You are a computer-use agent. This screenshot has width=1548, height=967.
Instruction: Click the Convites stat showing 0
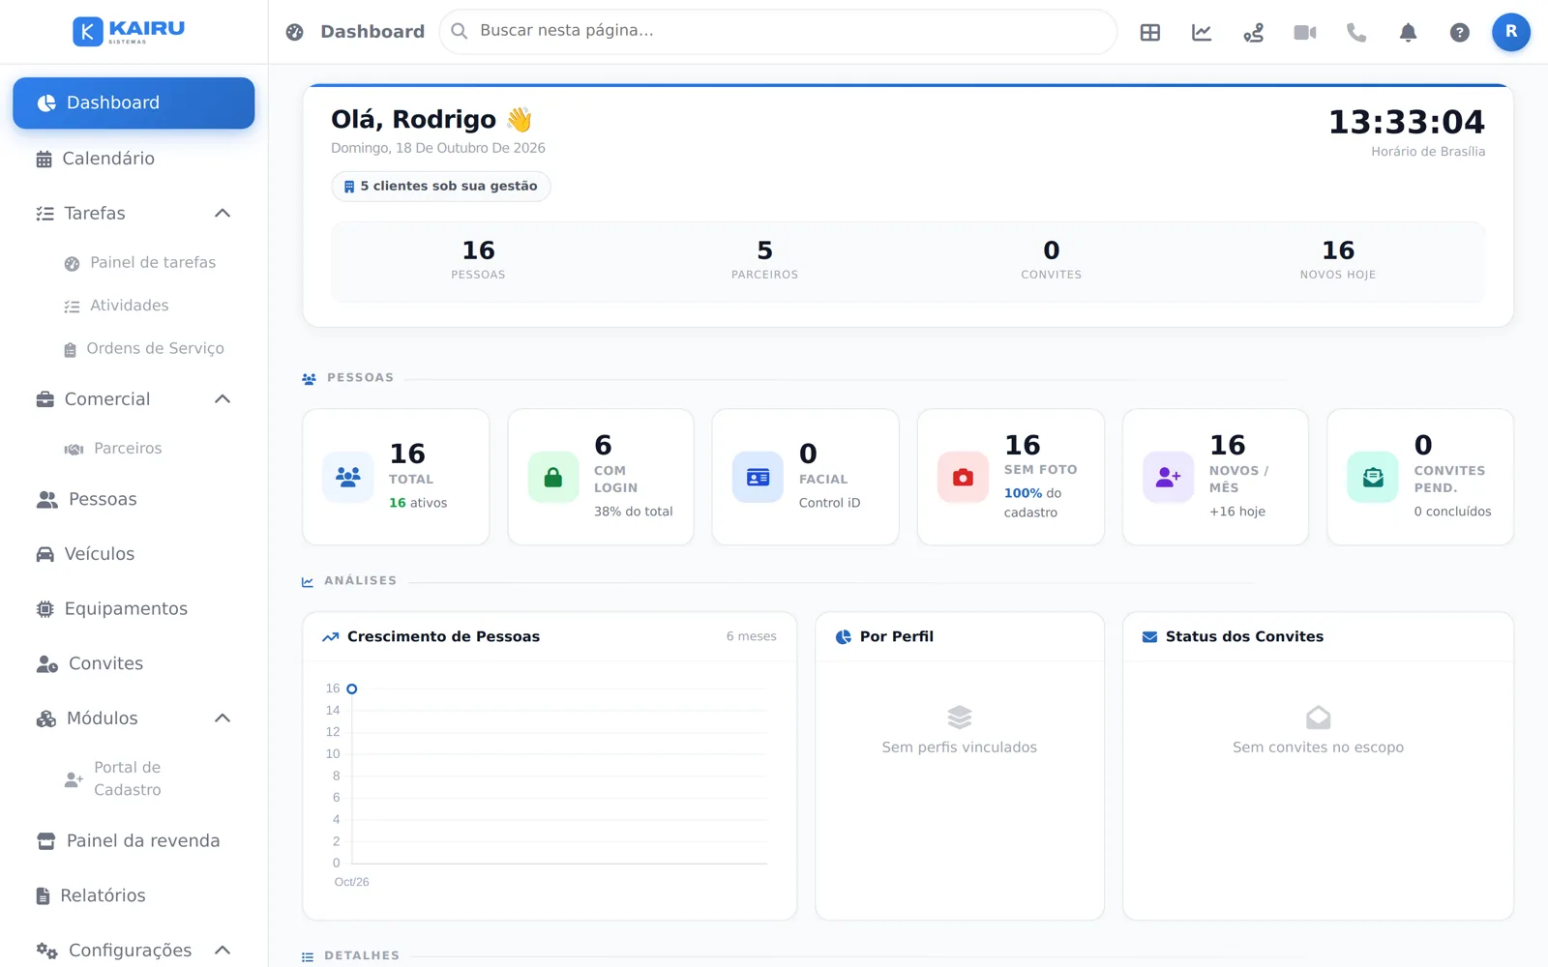click(x=1052, y=259)
